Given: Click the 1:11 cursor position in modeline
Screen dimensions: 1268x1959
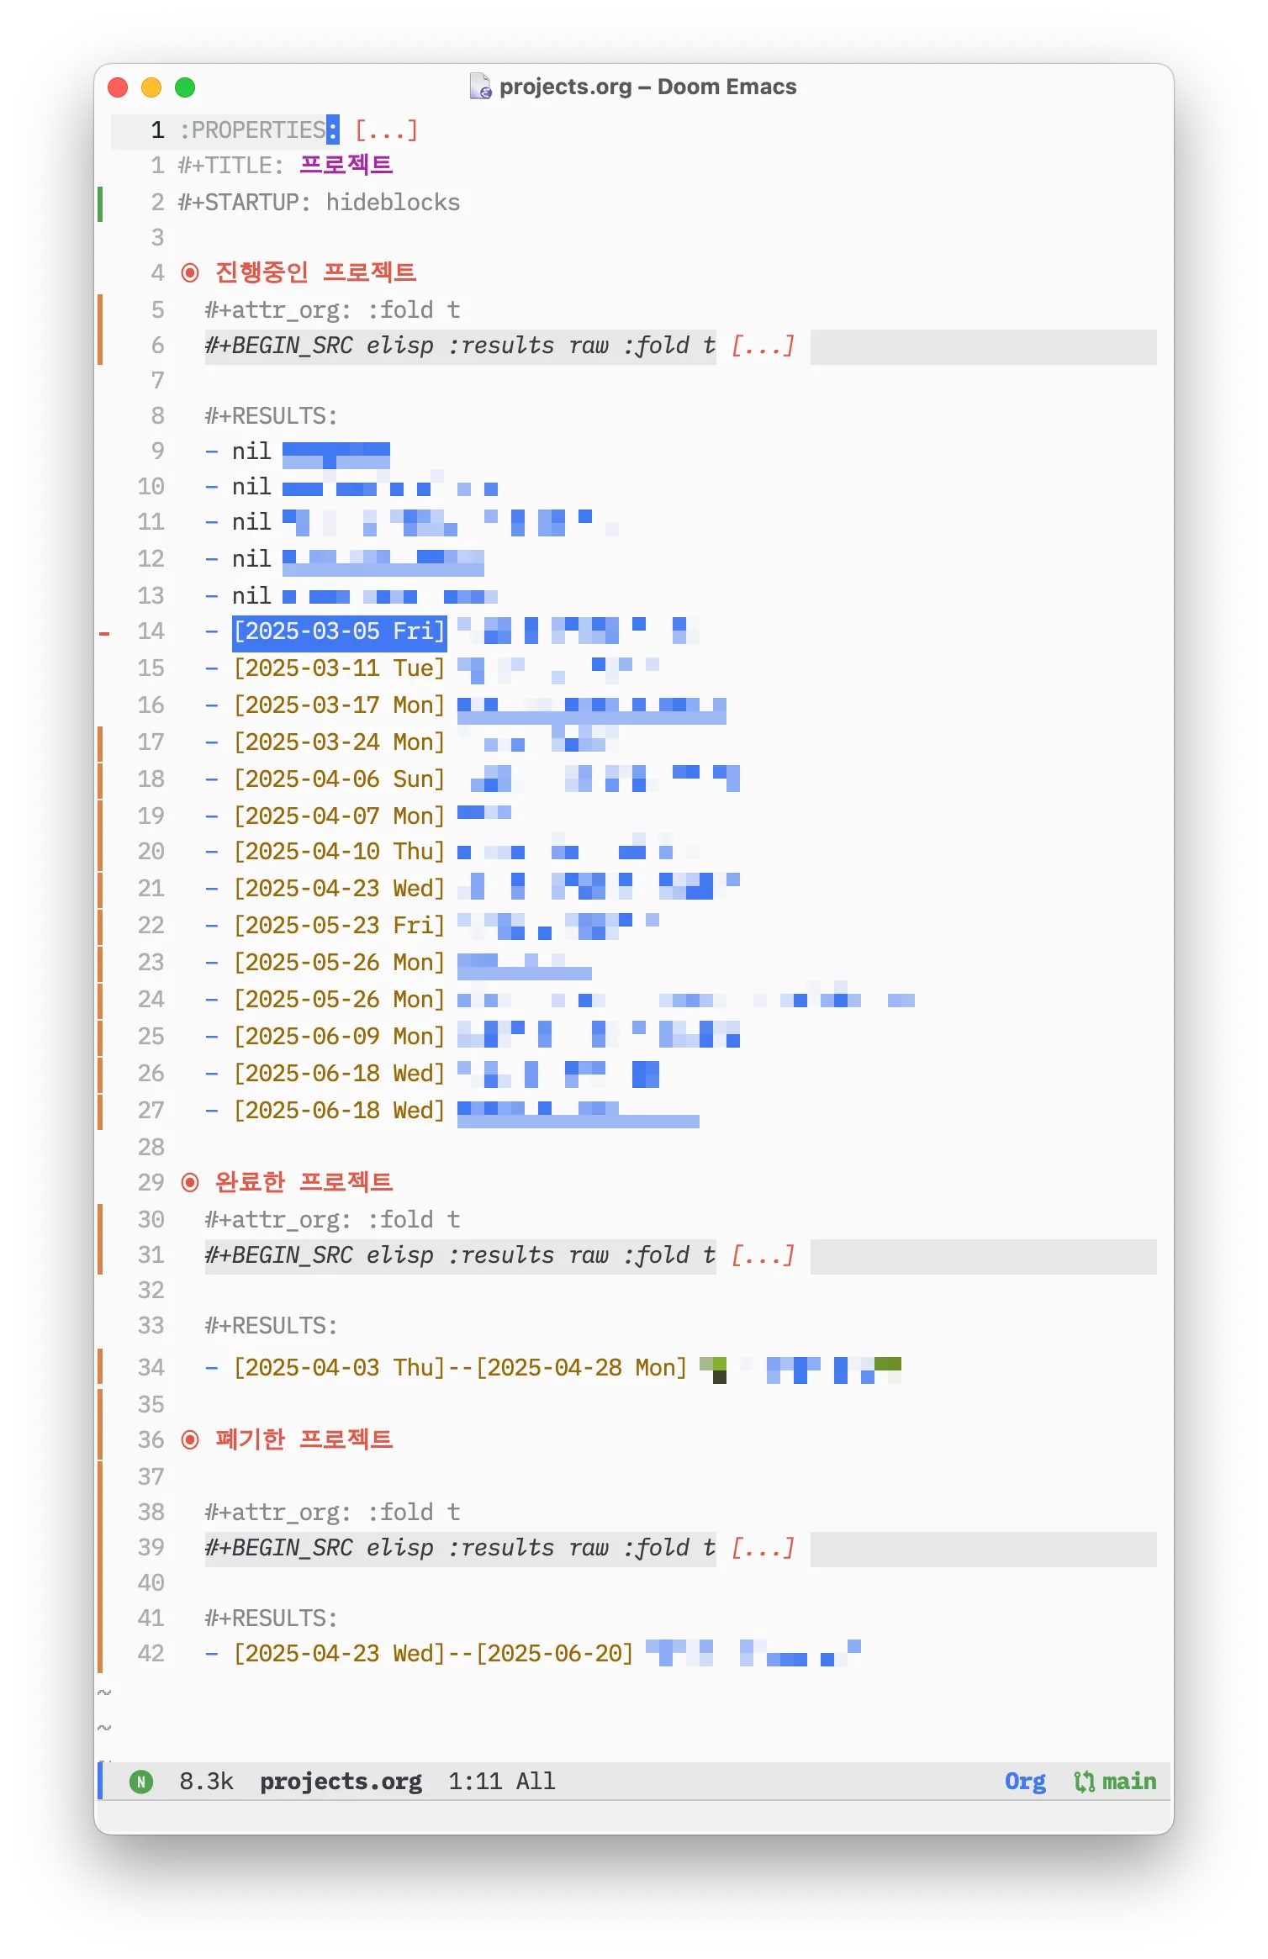Looking at the screenshot, I should [475, 1781].
